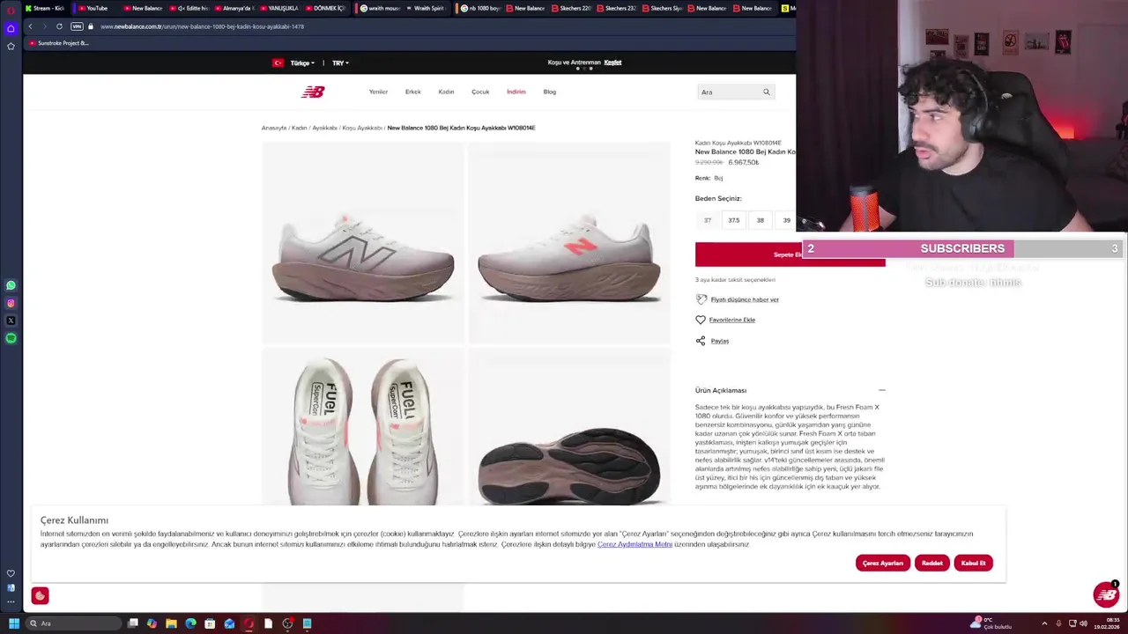1128x634 pixels.
Task: Open the TRY currency dropdown
Action: [340, 63]
